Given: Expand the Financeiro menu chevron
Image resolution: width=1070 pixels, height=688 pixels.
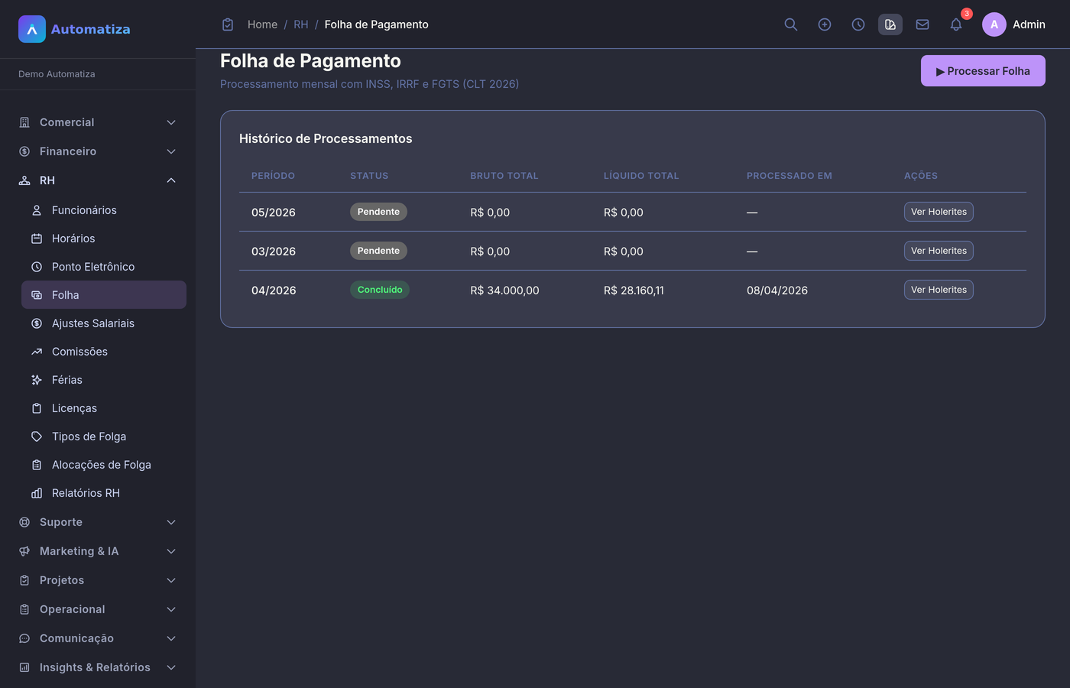Looking at the screenshot, I should (x=171, y=151).
